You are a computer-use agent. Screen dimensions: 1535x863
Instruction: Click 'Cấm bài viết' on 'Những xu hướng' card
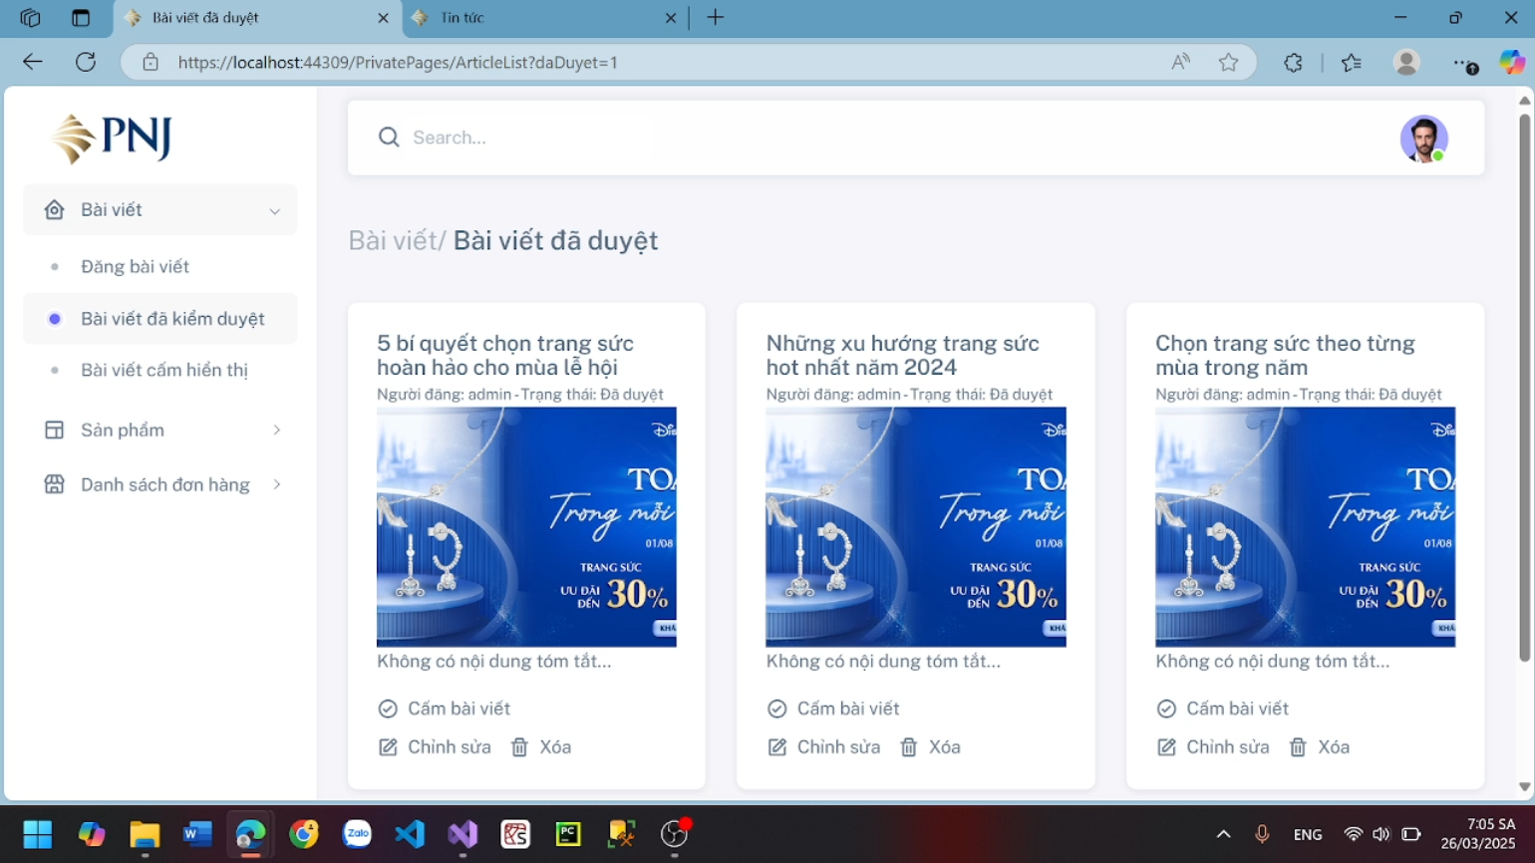(x=848, y=709)
